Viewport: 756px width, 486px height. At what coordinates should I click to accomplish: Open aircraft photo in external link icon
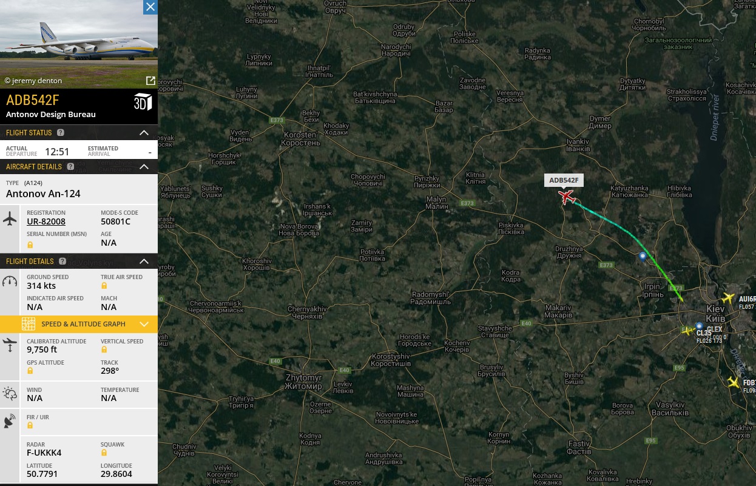click(x=150, y=81)
